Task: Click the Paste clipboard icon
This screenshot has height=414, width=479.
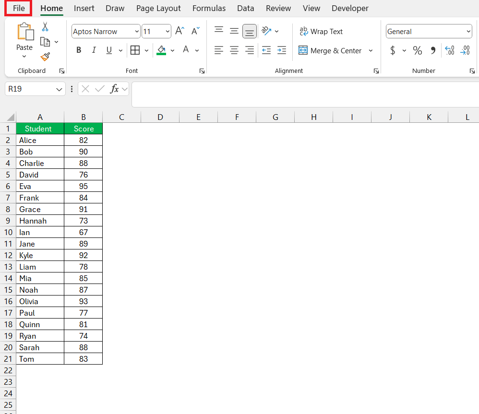Action: (x=25, y=32)
